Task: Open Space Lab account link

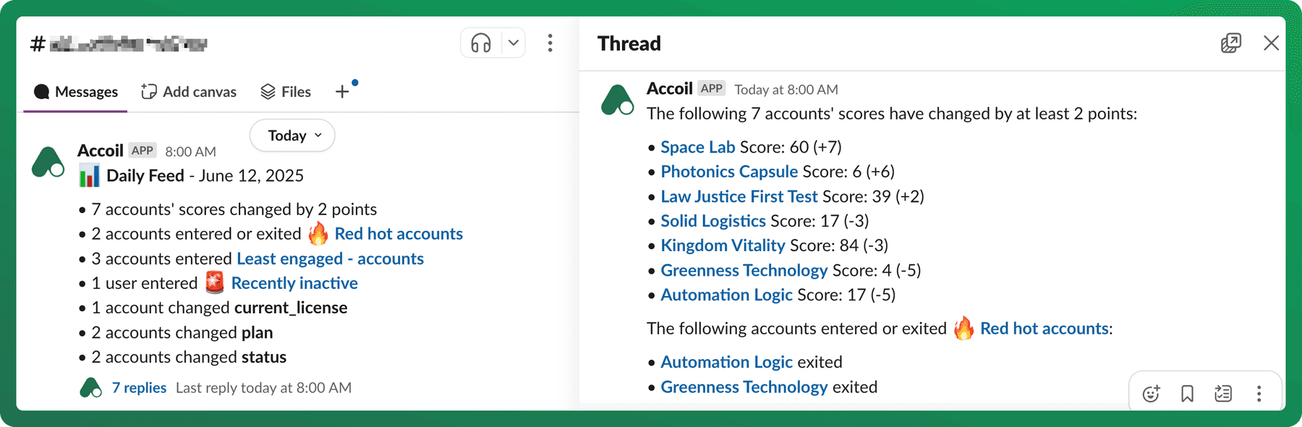Action: click(697, 147)
